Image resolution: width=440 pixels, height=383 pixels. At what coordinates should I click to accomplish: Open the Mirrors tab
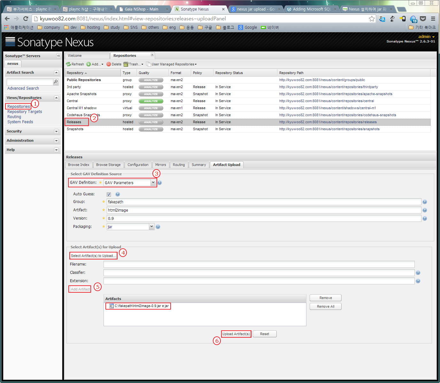point(161,165)
